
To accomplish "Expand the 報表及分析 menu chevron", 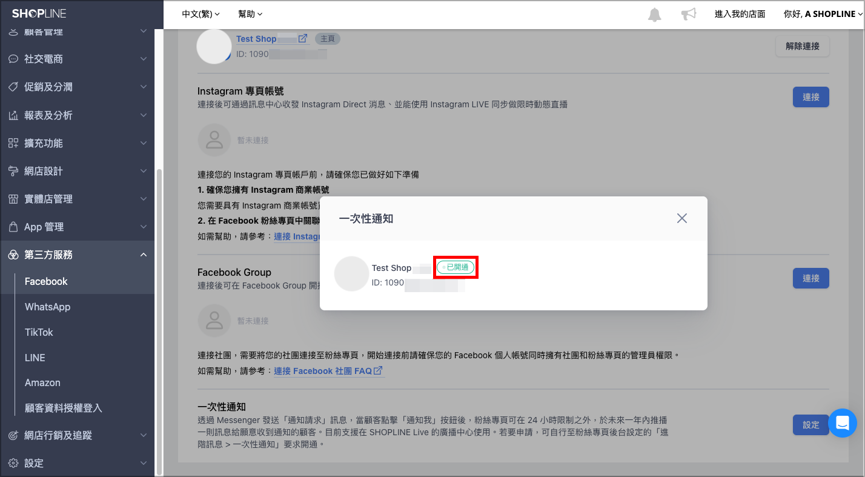I will [144, 115].
